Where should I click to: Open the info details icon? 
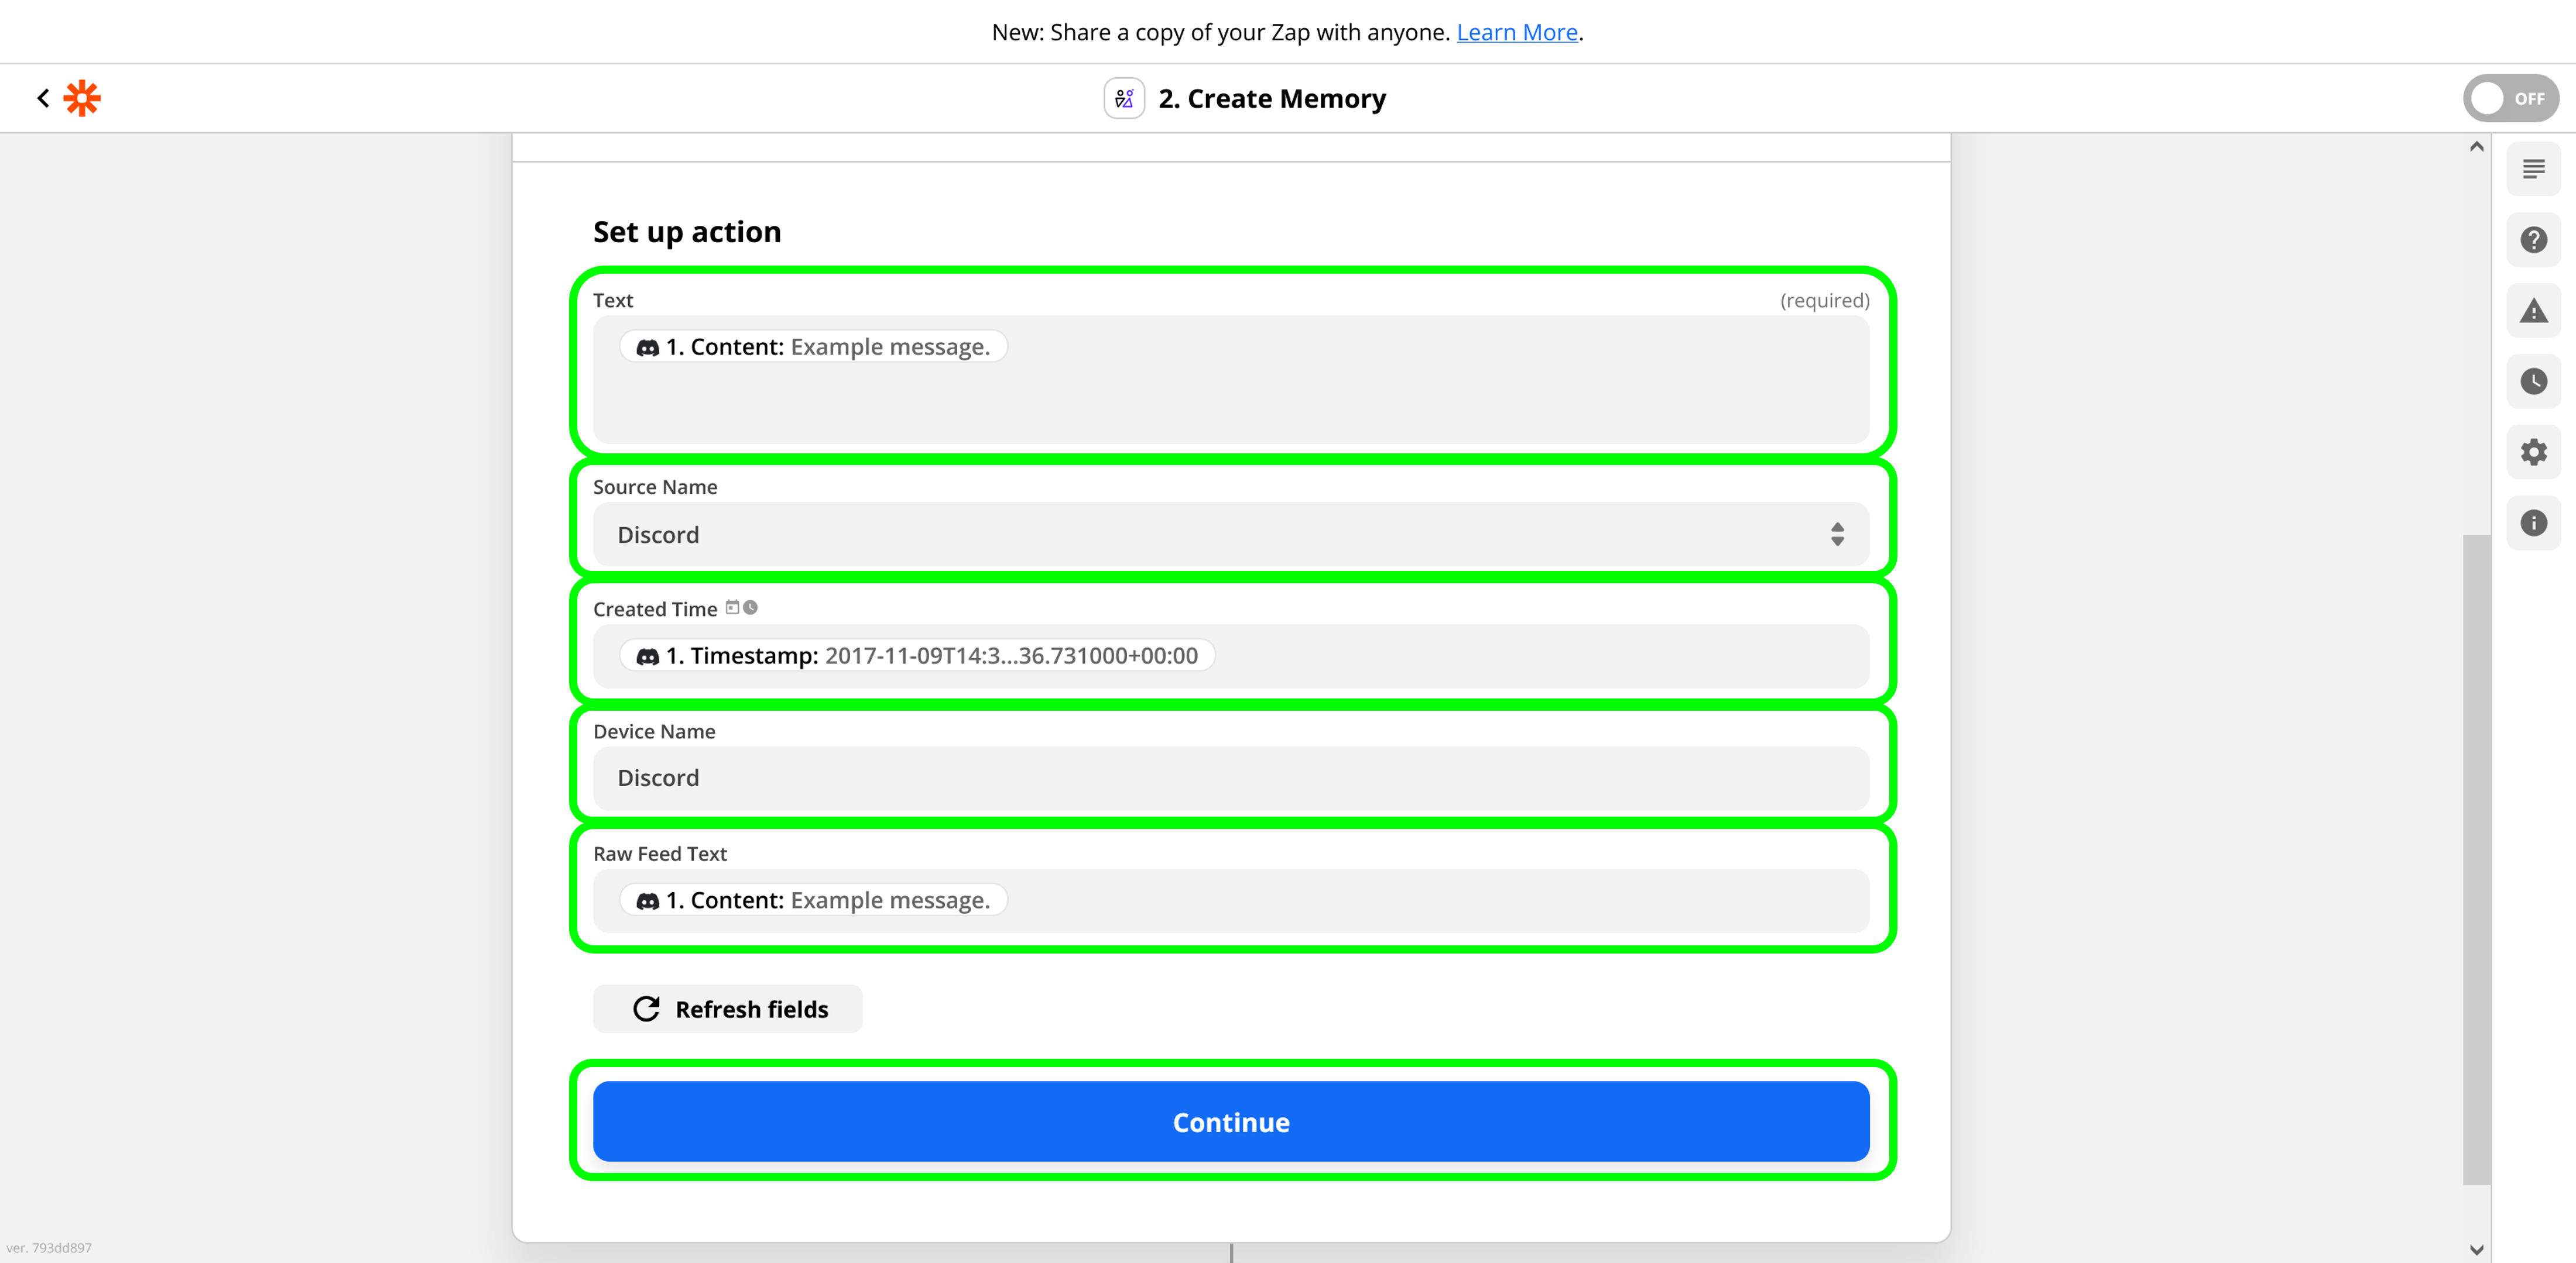point(2533,522)
